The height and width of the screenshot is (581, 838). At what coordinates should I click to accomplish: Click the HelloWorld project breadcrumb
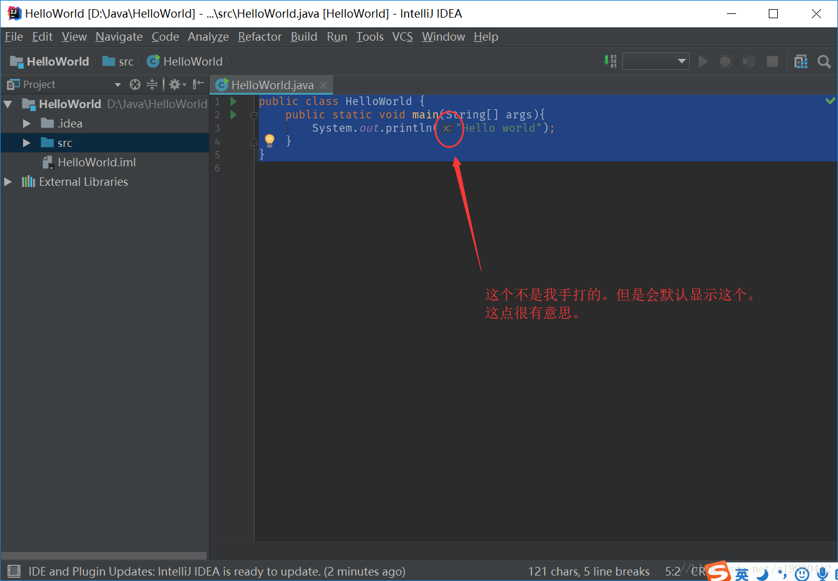click(50, 61)
